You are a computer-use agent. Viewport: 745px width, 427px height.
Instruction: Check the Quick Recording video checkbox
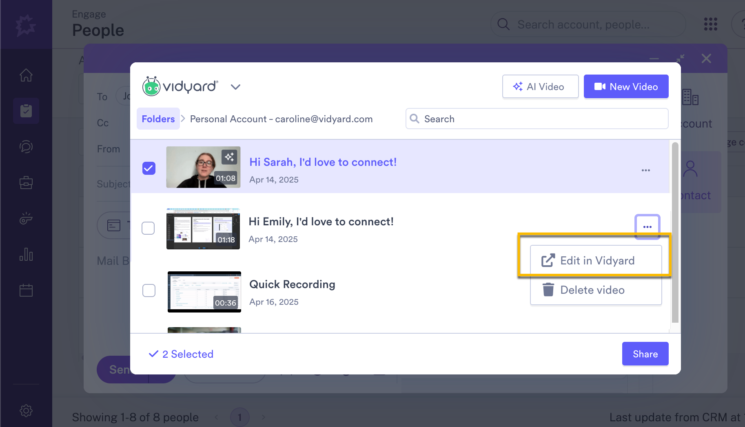tap(149, 291)
